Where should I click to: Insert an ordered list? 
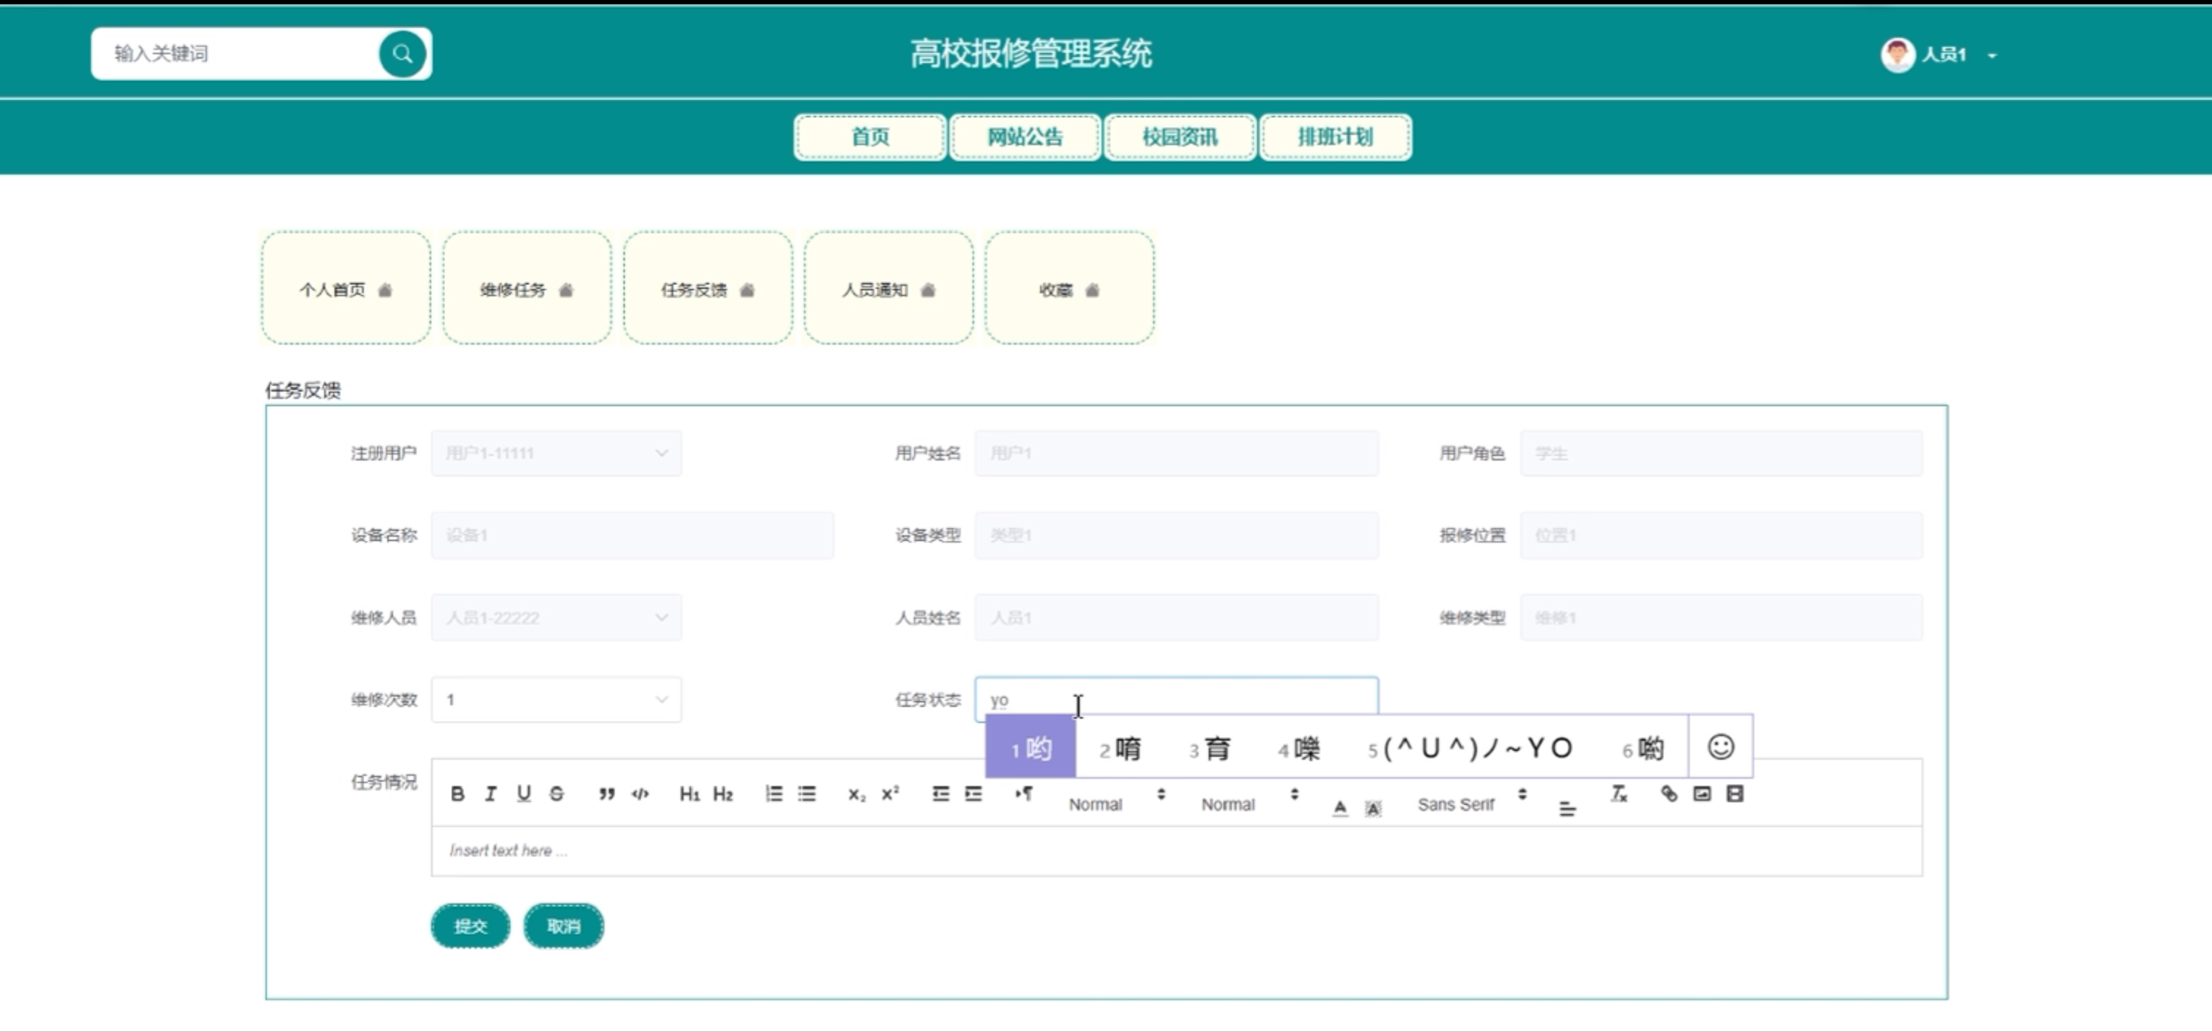tap(774, 794)
